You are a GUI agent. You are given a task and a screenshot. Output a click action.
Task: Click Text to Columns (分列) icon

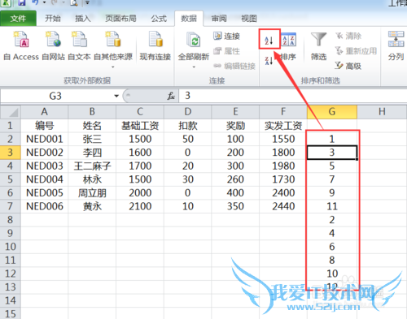[396, 39]
